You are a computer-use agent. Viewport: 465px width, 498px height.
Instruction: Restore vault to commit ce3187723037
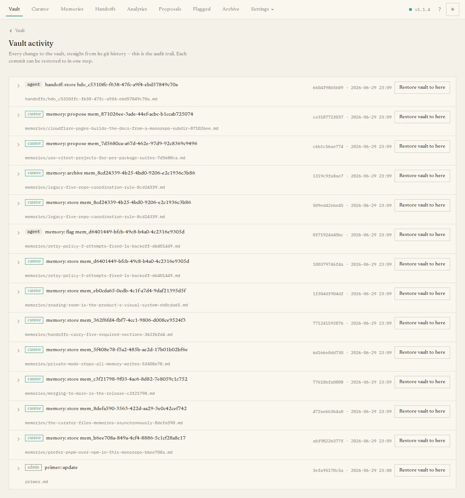pyautogui.click(x=422, y=117)
